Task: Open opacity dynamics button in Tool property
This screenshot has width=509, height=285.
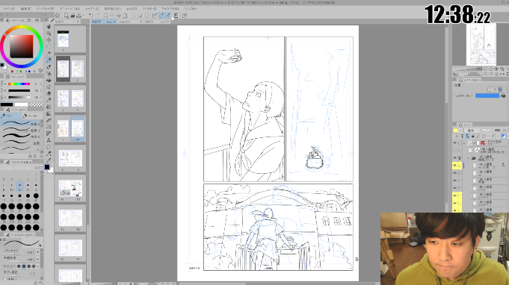Action: tap(38, 259)
